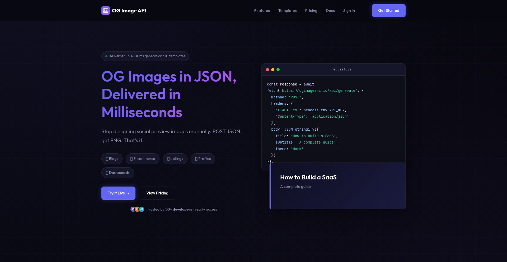Screen dimensions: 507x262
Task: Click the green status dot in the badge
Action: click(106, 56)
